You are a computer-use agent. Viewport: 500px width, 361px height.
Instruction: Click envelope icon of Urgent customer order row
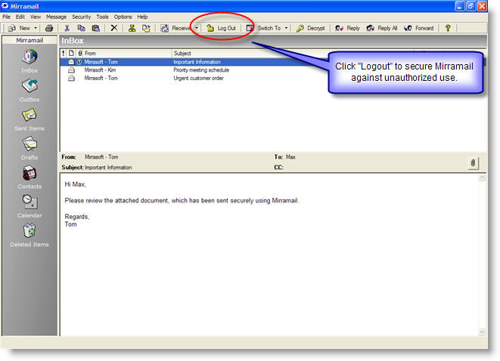point(71,78)
